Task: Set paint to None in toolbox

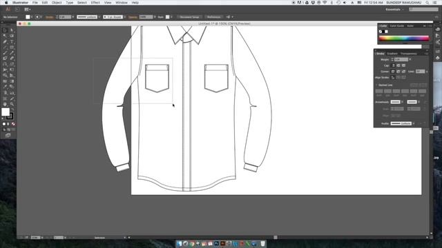Action: pos(13,124)
